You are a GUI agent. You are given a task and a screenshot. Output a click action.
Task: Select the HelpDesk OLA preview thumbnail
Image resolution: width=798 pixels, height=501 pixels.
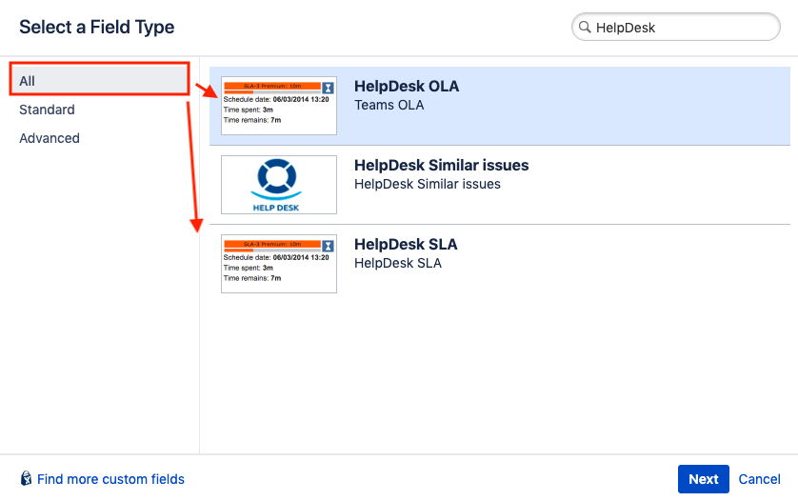pos(278,106)
